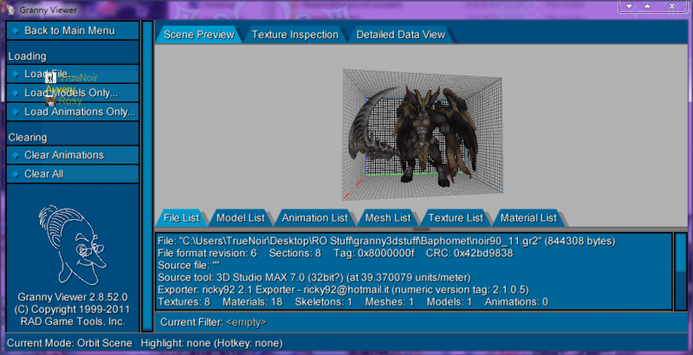Open the Texture Inspection tab
This screenshot has height=355, width=693.
point(295,35)
